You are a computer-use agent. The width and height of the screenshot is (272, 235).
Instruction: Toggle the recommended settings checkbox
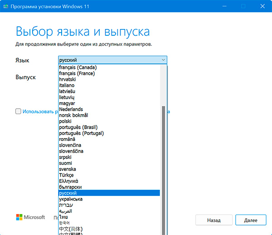pos(18,111)
